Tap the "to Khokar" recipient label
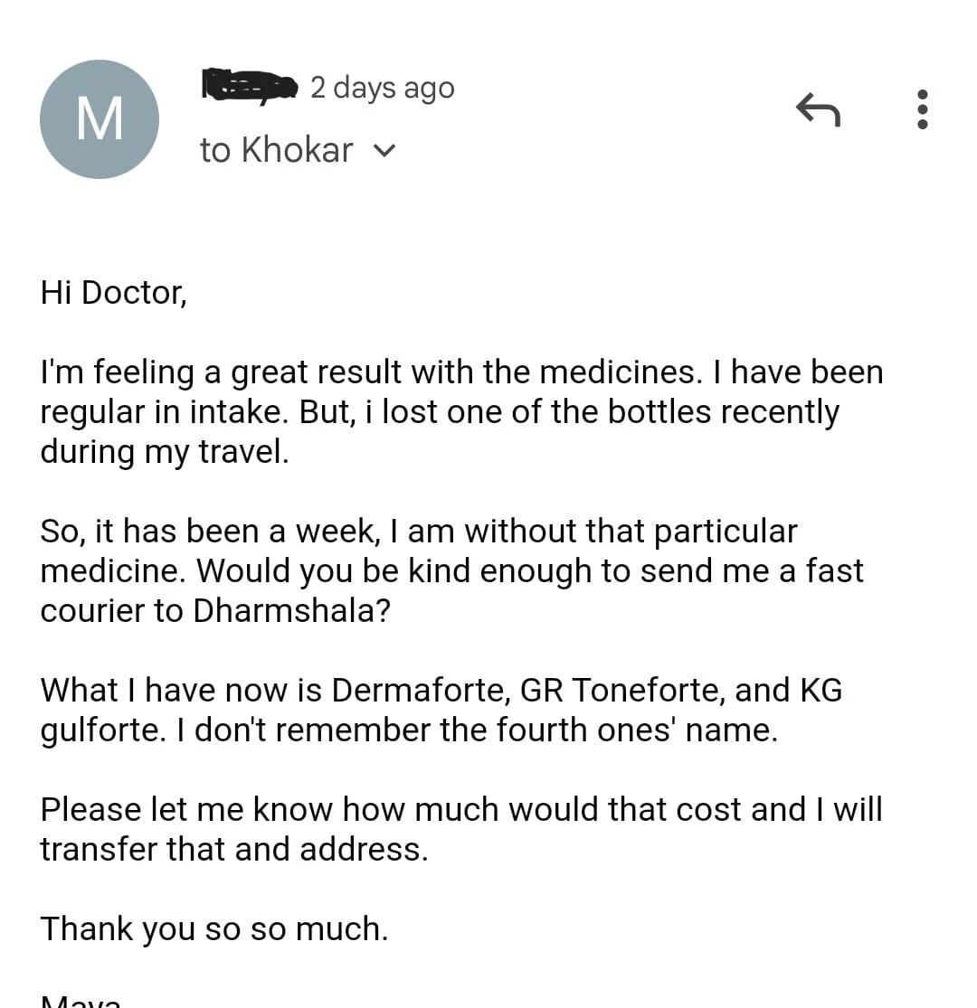977x1008 pixels. pyautogui.click(x=276, y=150)
